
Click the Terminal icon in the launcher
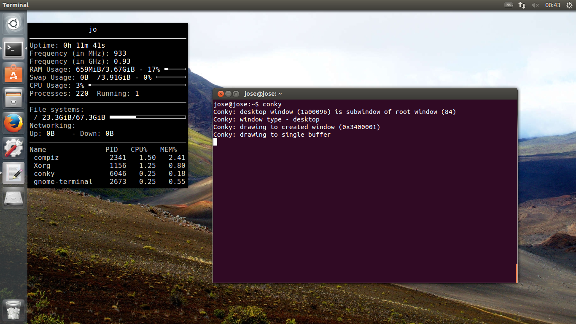coord(13,49)
